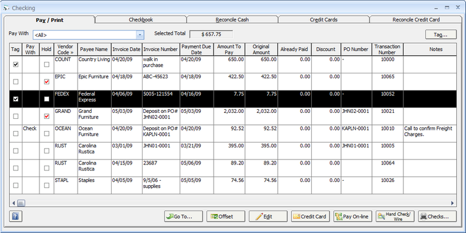Click the Go To button
This screenshot has height=233, width=466.
pyautogui.click(x=183, y=217)
